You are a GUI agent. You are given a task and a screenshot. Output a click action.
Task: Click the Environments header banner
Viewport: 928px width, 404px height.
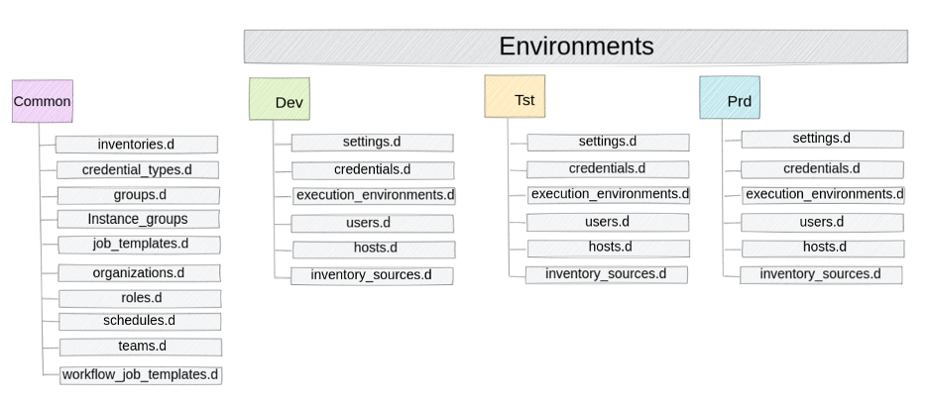point(575,47)
